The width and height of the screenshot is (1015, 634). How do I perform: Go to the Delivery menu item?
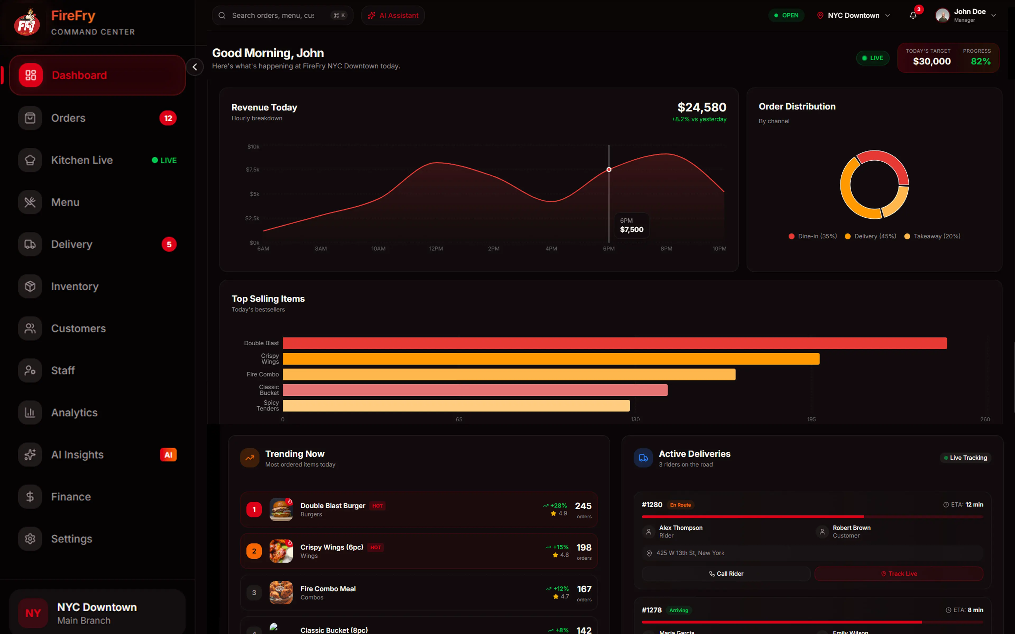(x=97, y=244)
